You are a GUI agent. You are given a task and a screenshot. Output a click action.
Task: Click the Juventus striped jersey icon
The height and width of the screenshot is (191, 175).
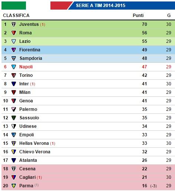pos(14,24)
